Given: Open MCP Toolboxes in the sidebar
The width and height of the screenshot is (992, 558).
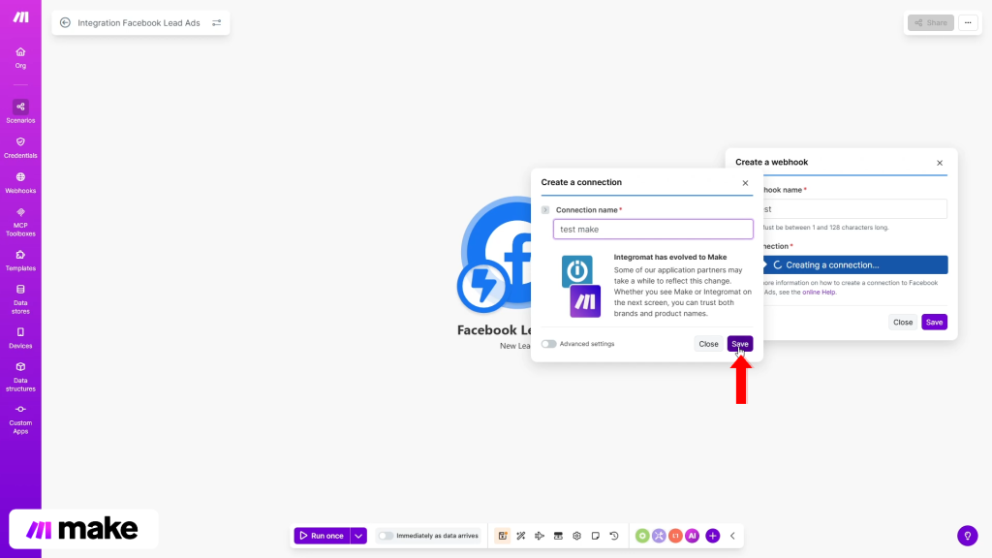Looking at the screenshot, I should (20, 222).
